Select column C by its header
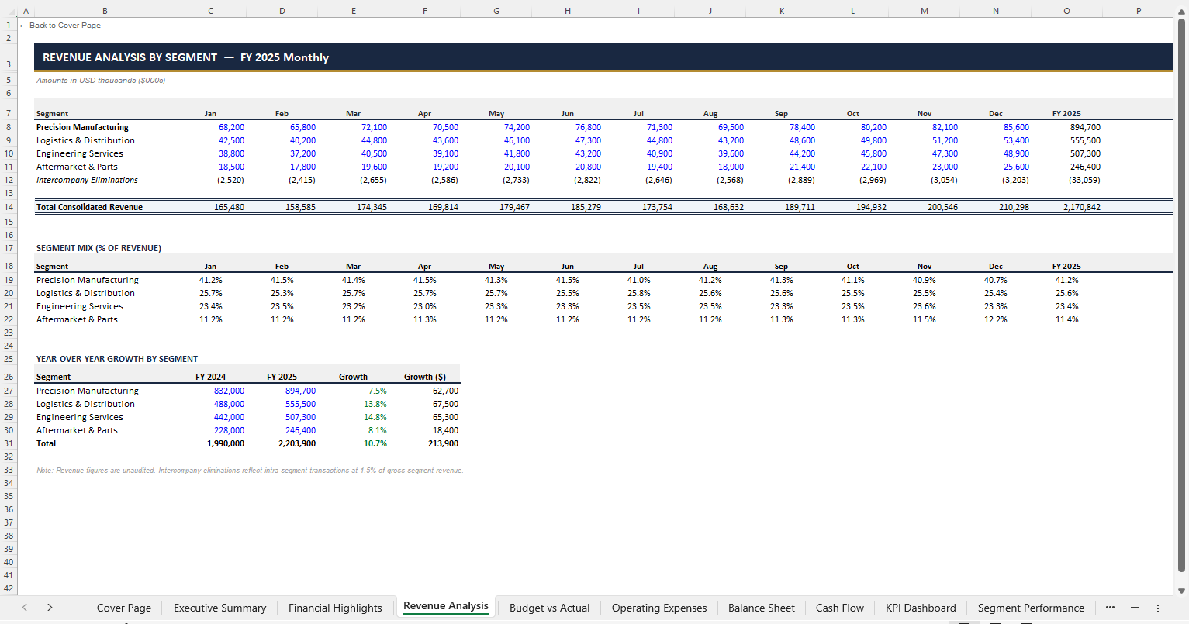This screenshot has height=624, width=1189. click(210, 11)
